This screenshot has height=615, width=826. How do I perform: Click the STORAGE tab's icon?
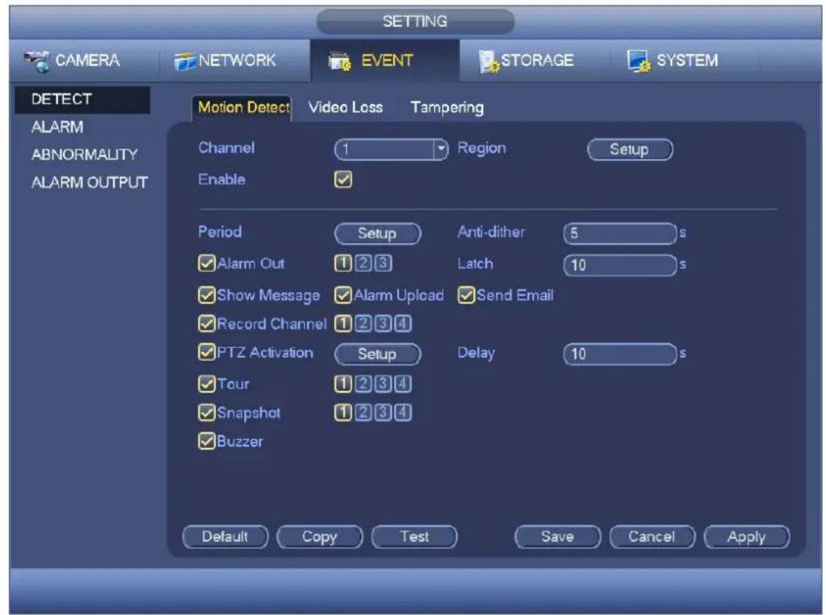(x=489, y=61)
